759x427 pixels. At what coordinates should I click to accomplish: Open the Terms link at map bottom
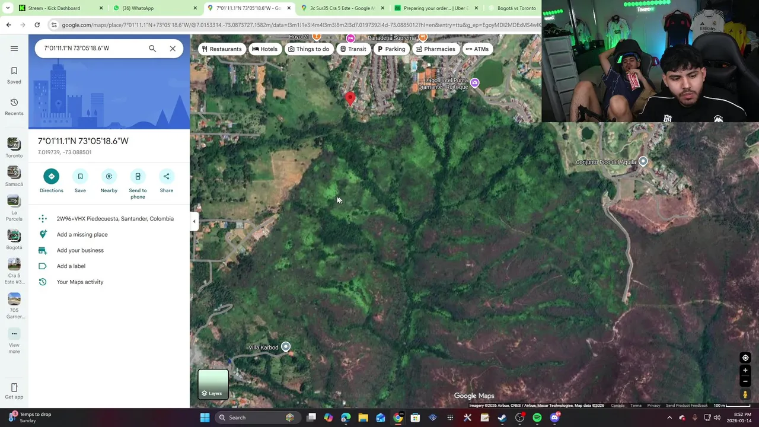click(636, 406)
